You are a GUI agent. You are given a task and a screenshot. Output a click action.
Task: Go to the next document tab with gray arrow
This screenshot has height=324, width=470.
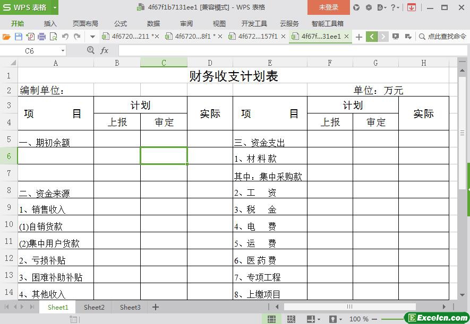[x=383, y=37]
